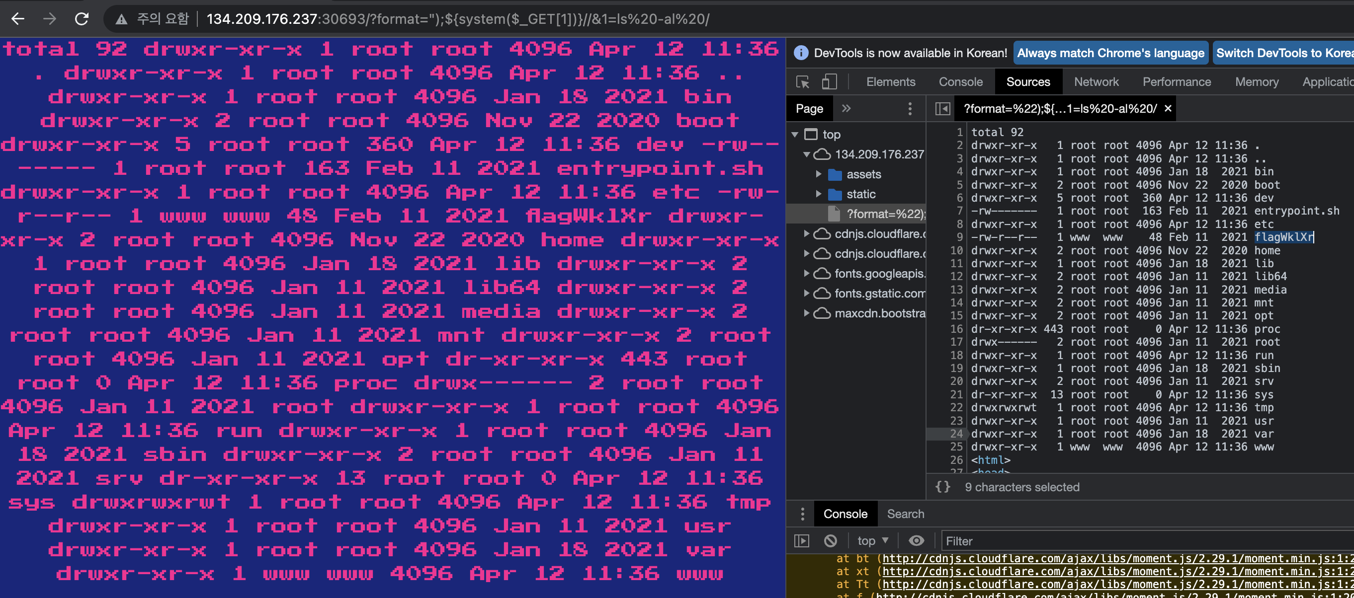Click the first cdnjs.cloudflare cloud icon
1354x598 pixels.
pyautogui.click(x=822, y=233)
